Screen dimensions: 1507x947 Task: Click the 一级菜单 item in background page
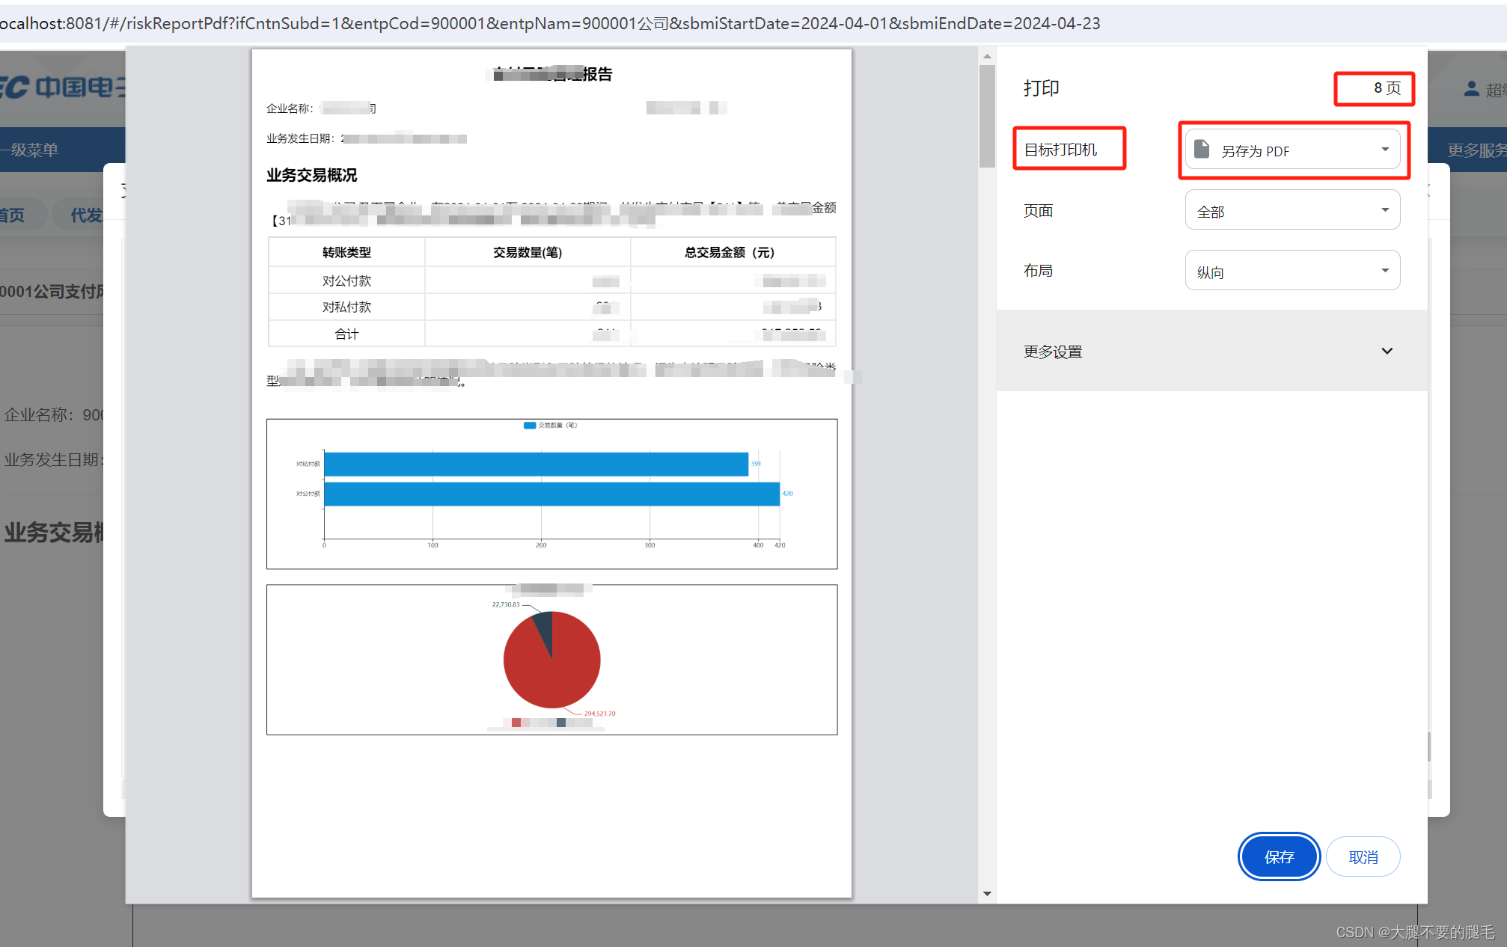click(x=30, y=150)
